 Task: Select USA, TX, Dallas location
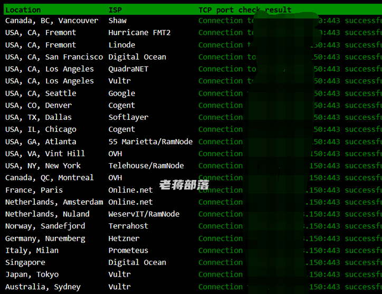tap(39, 117)
